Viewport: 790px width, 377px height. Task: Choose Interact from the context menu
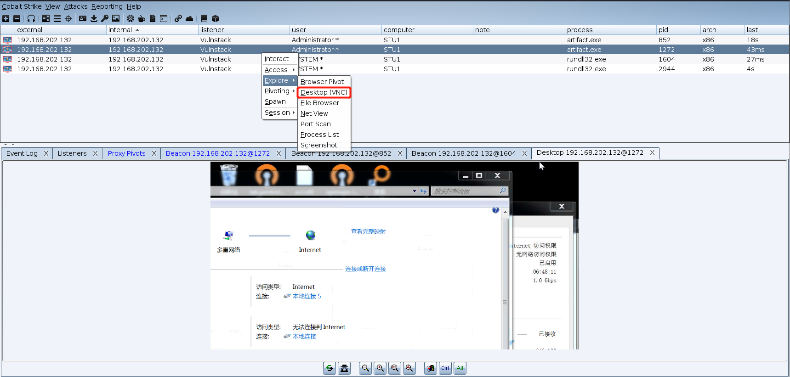[280, 59]
